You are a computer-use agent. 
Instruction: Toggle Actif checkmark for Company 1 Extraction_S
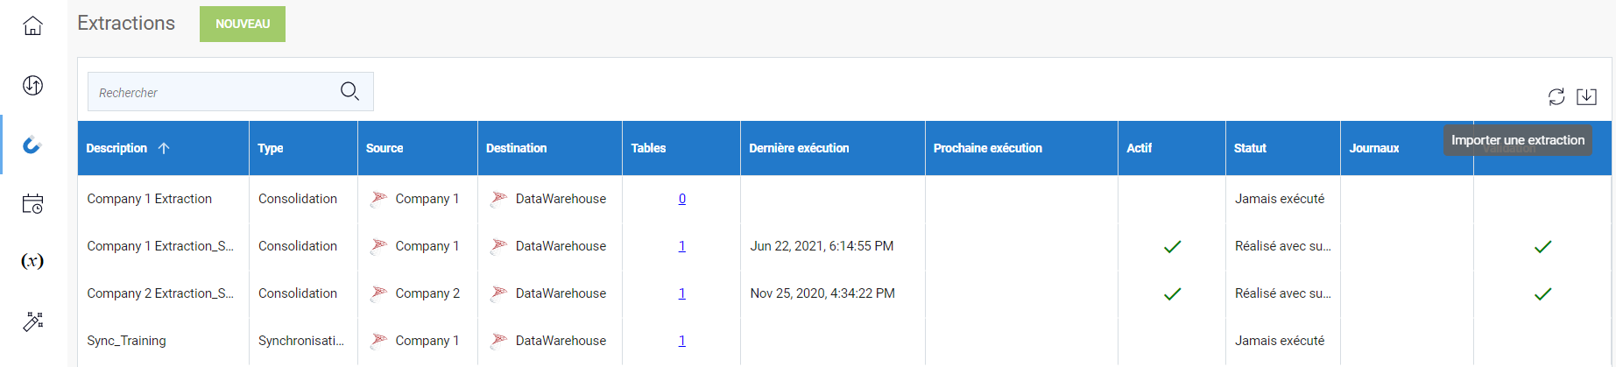(x=1172, y=247)
